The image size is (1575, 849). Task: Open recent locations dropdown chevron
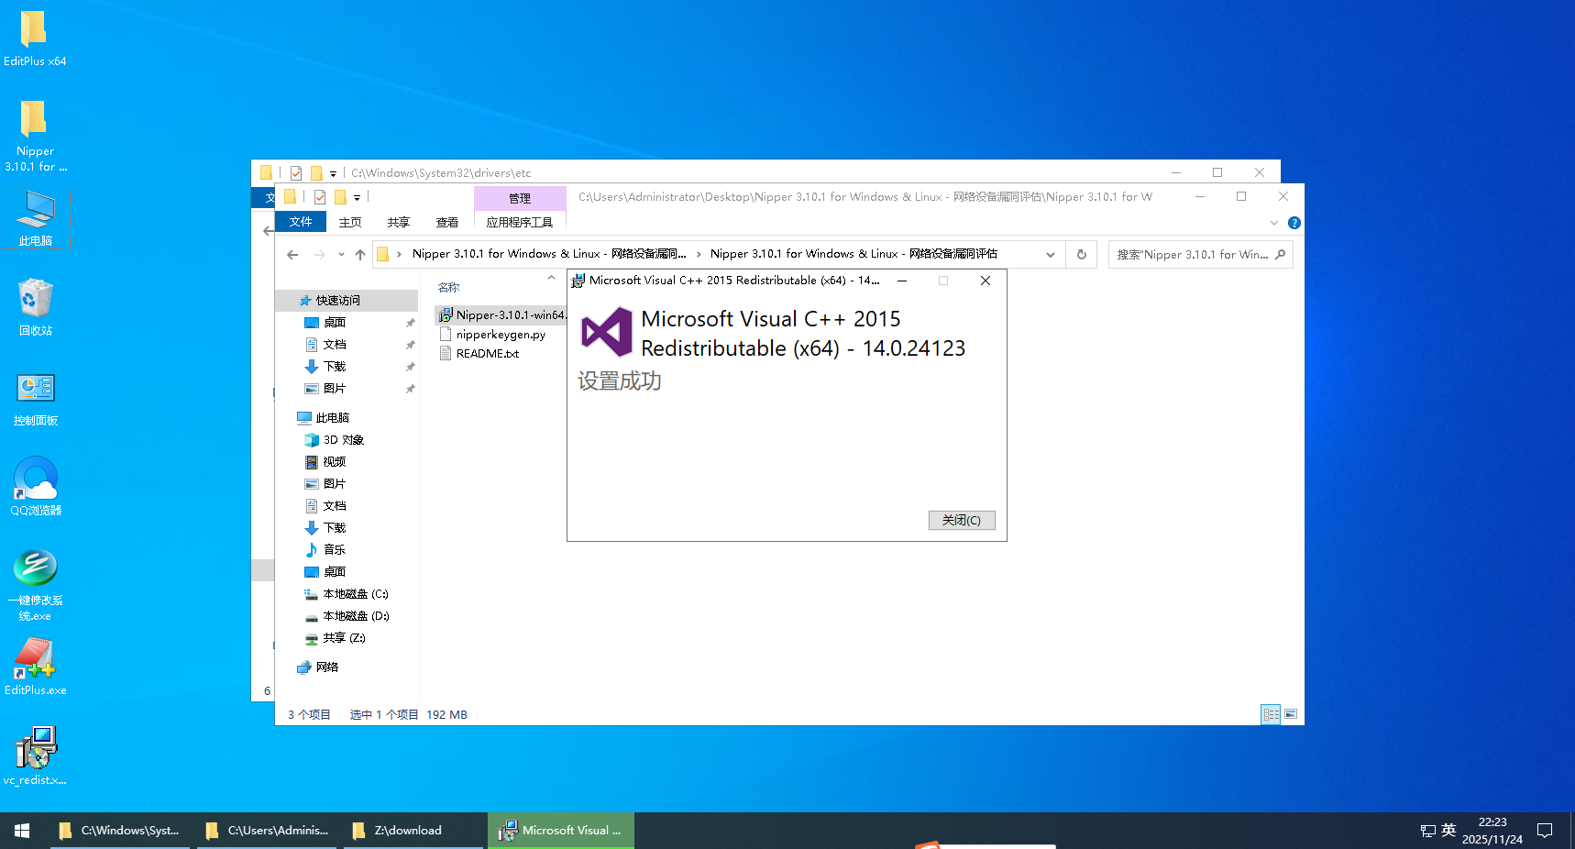(x=341, y=254)
